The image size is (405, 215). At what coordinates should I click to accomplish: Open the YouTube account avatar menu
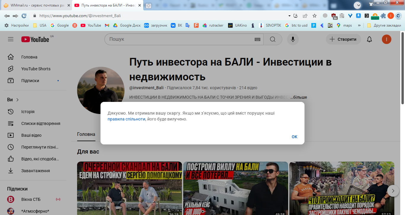387,39
